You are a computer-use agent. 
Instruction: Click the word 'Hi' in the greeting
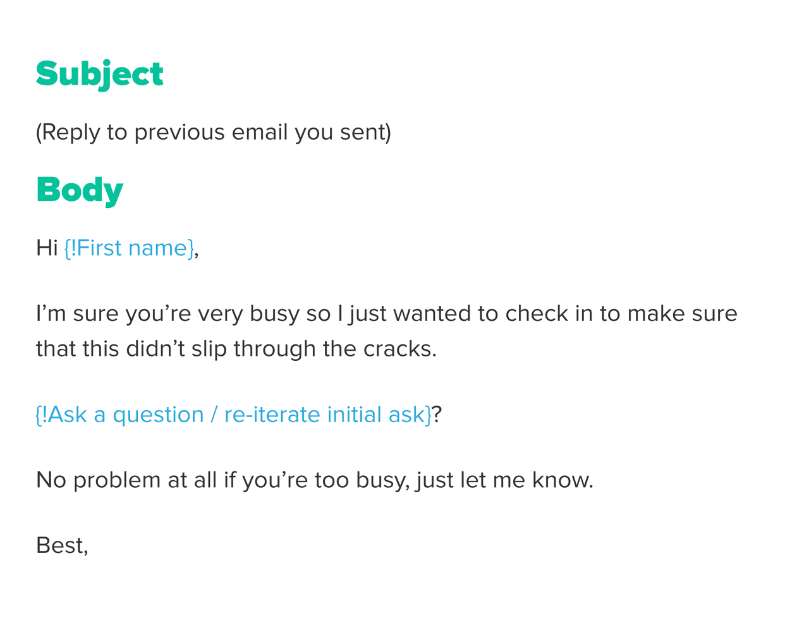[47, 248]
